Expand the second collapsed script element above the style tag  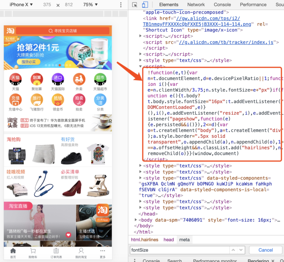(140, 54)
